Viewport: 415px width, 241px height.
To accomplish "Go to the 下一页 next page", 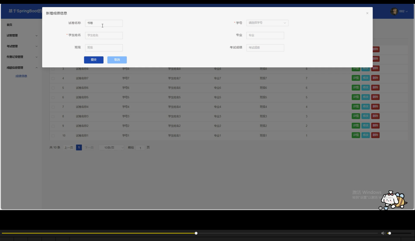I will [x=89, y=148].
